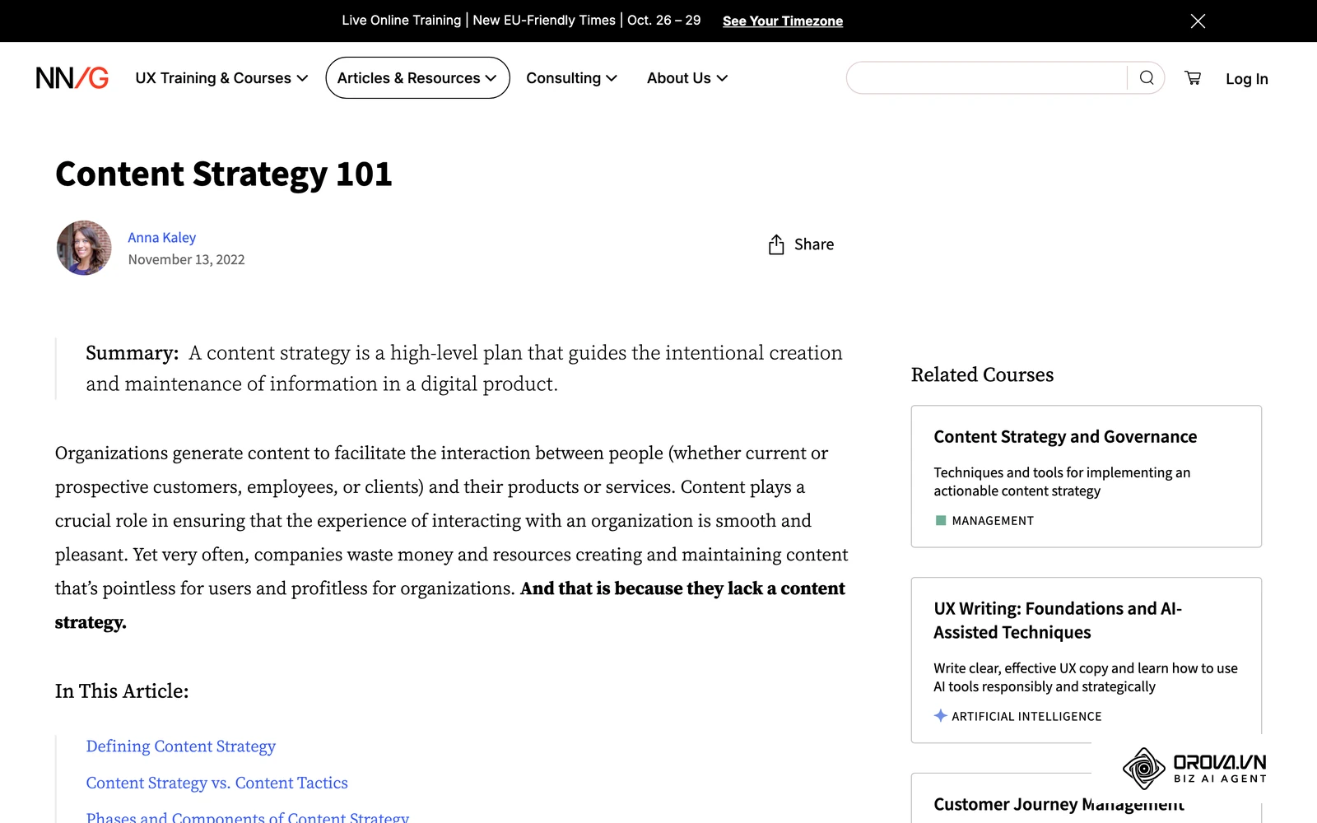Click the search magnifier icon
Image resolution: width=1317 pixels, height=823 pixels.
click(x=1147, y=78)
